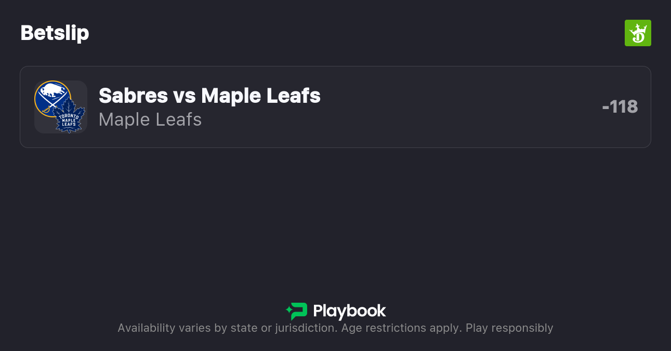Expand the Sabres vs Maple Leafs bet details
This screenshot has height=351, width=671.
(335, 106)
